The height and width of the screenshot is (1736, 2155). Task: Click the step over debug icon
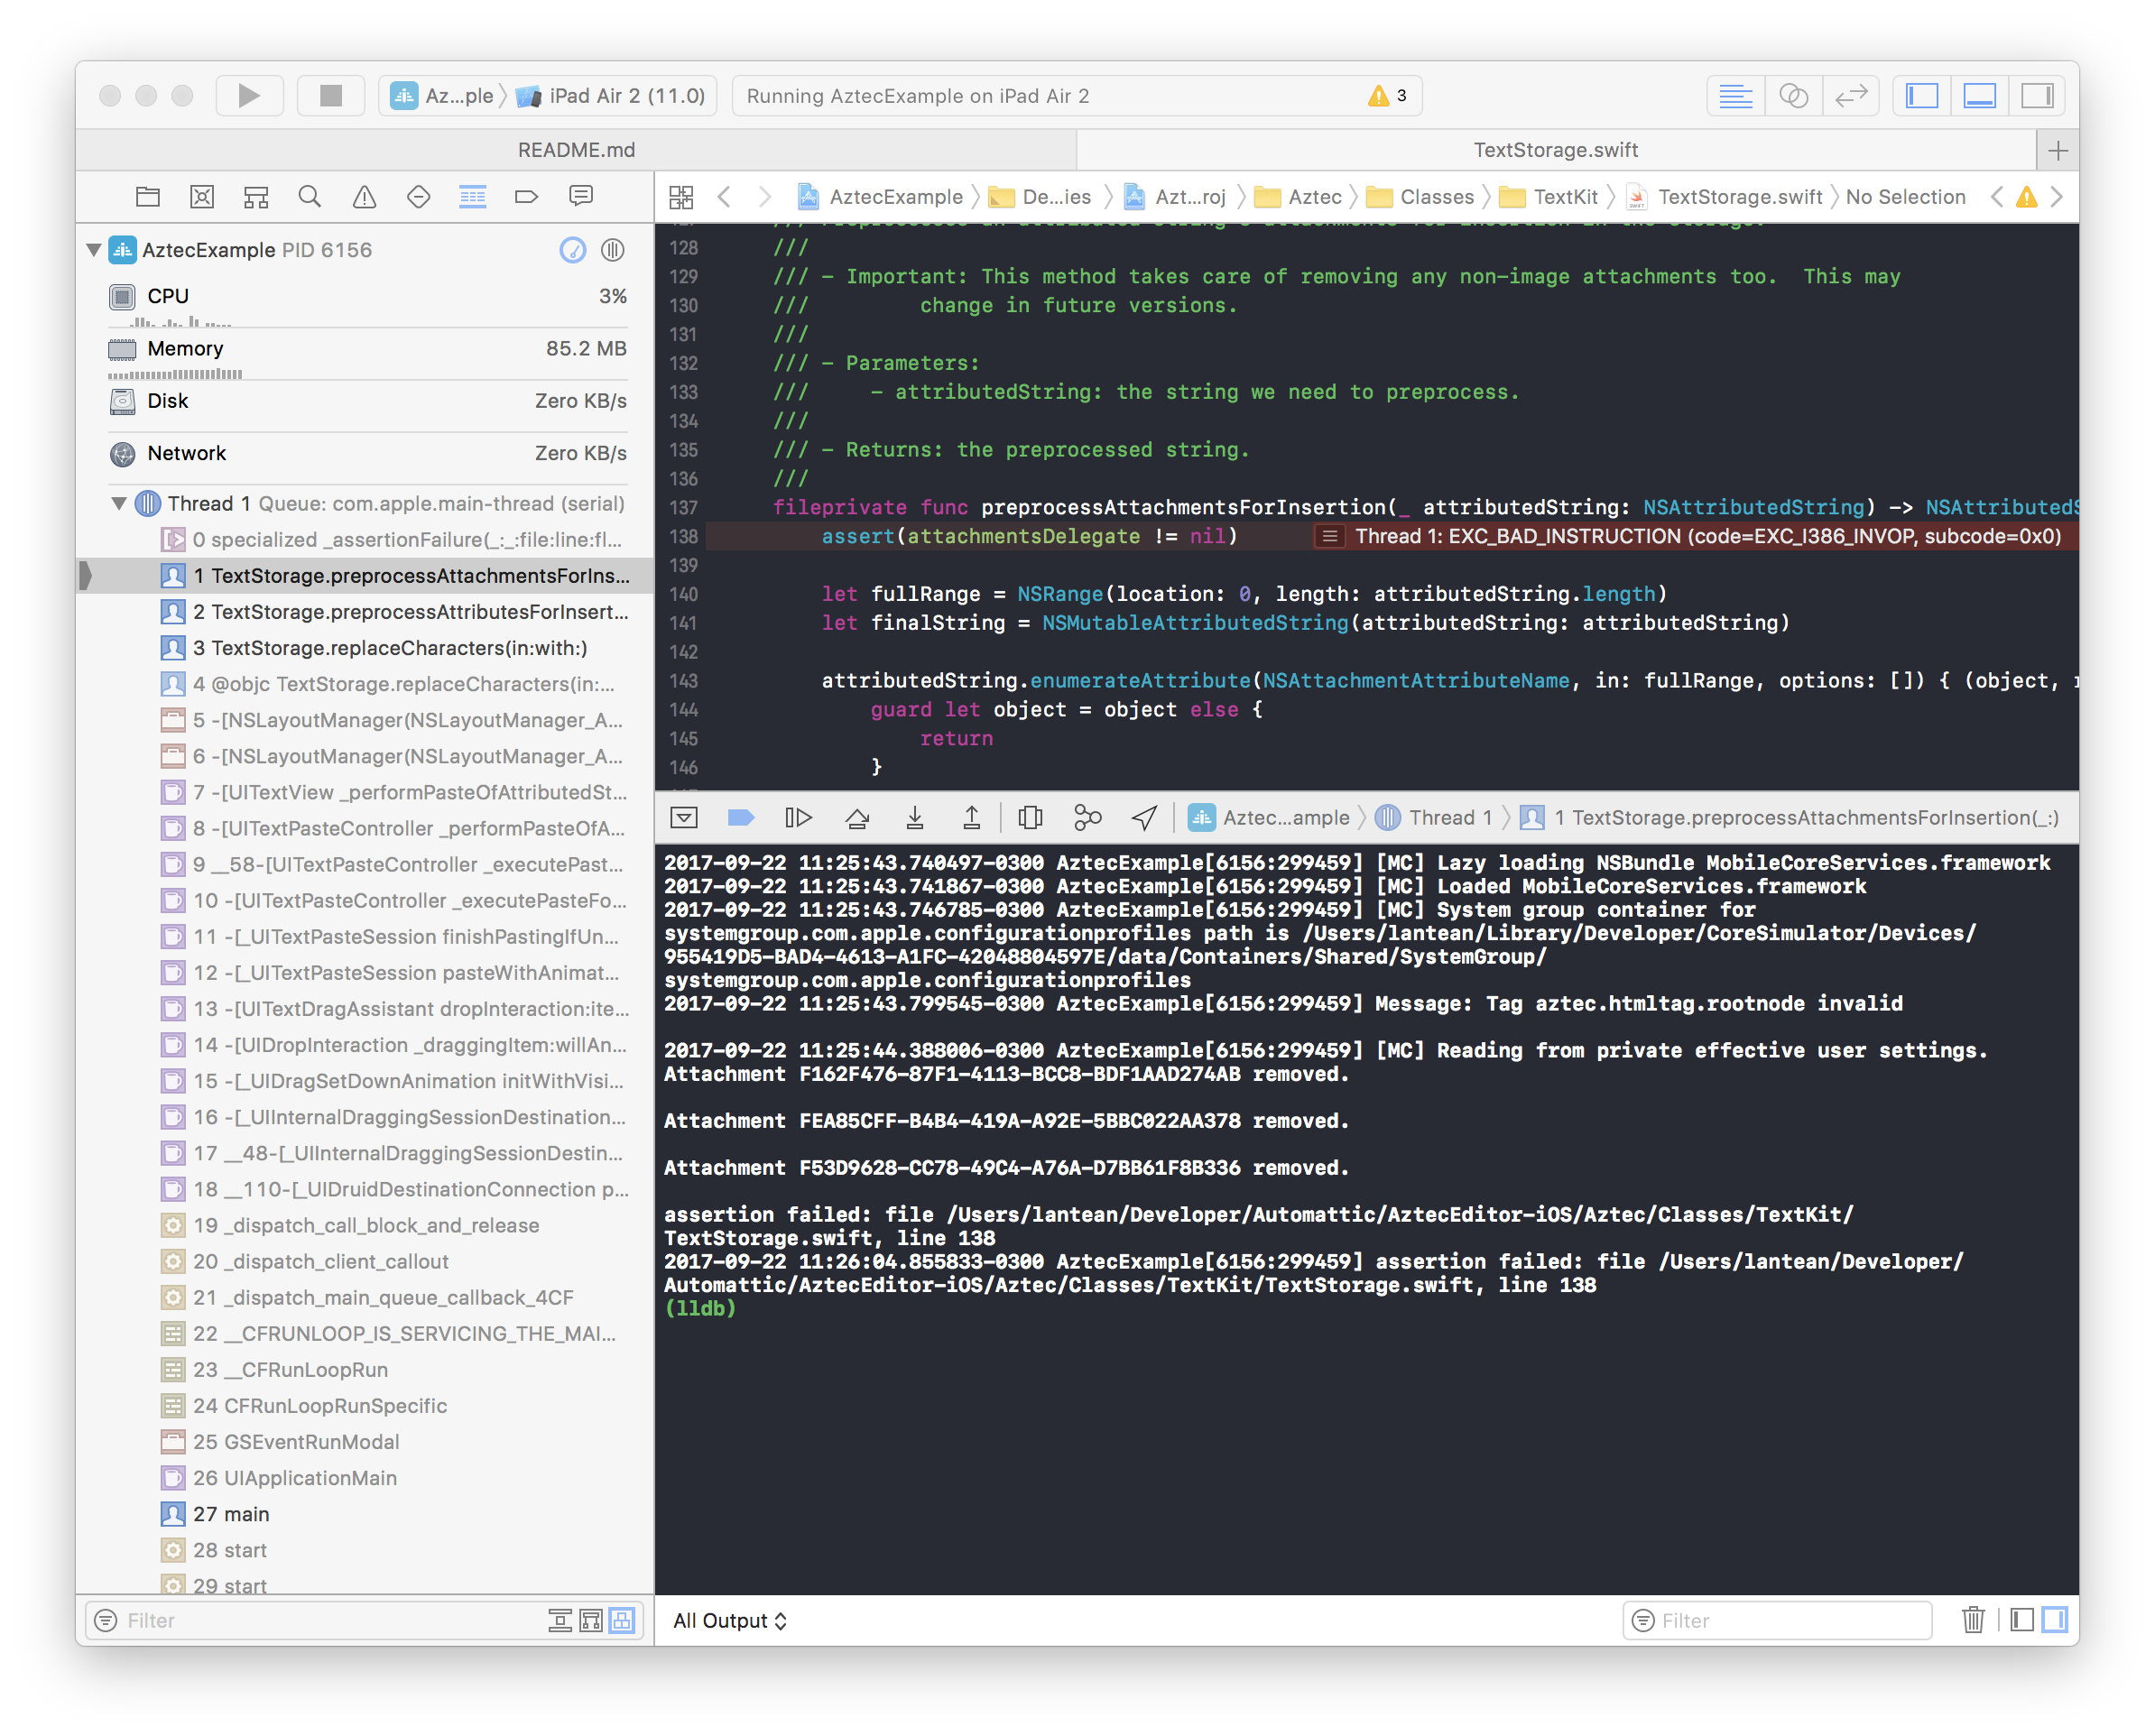[x=857, y=818]
